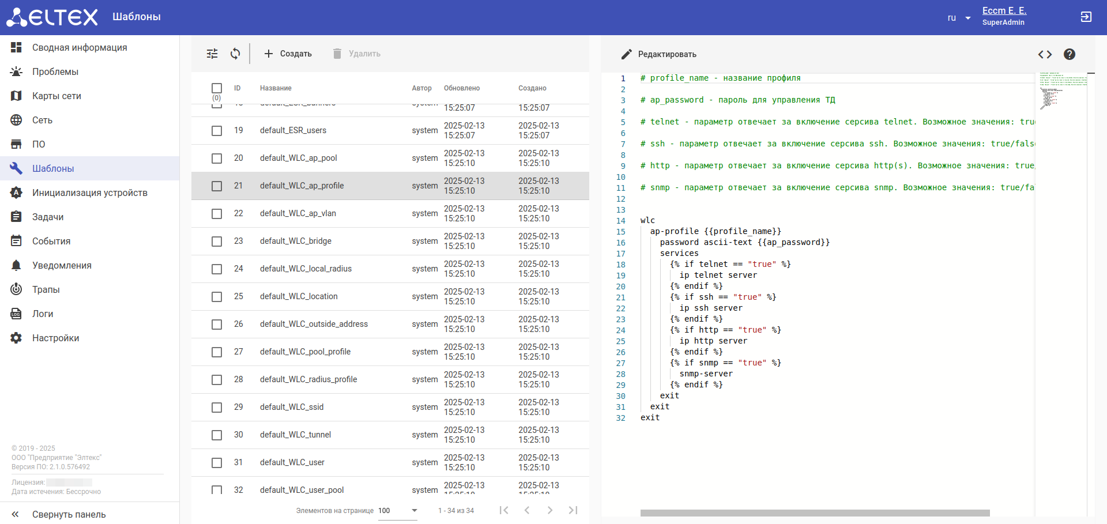Toggle the select-all checkbox in table header
The height and width of the screenshot is (524, 1107).
[x=217, y=88]
